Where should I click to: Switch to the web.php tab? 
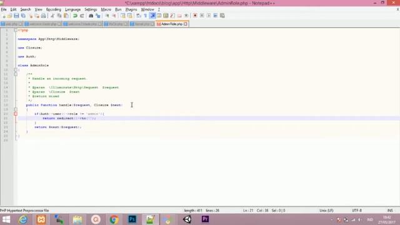click(11, 24)
